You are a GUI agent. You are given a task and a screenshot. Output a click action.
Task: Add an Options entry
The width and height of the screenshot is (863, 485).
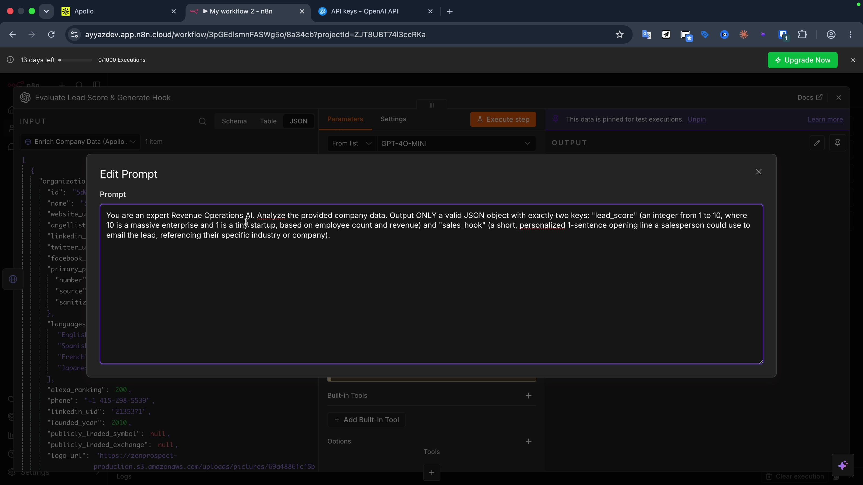(528, 442)
